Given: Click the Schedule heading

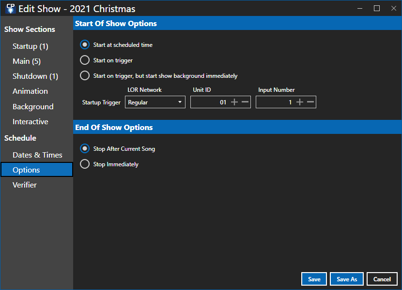Looking at the screenshot, I should coord(20,138).
